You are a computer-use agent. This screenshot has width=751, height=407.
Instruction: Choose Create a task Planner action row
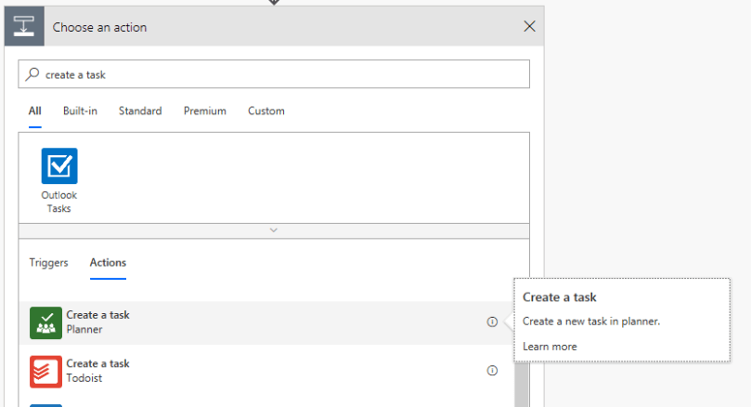pyautogui.click(x=266, y=322)
